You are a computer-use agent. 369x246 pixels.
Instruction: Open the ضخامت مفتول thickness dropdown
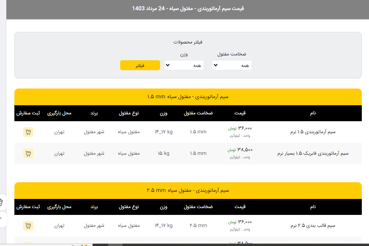(232, 65)
